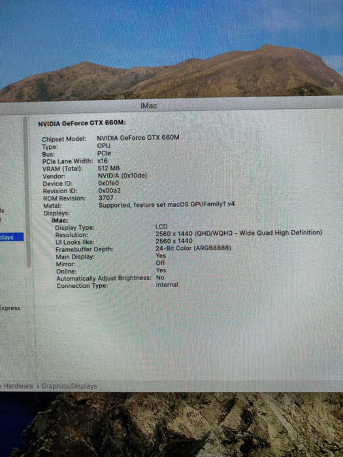This screenshot has width=343, height=457.
Task: Click the Metal supported feature set text
Action: click(x=166, y=204)
